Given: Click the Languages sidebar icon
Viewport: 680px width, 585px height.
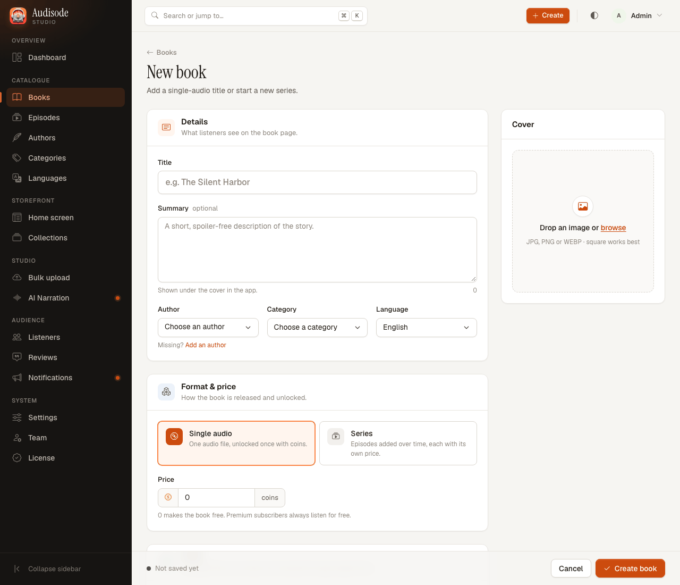Looking at the screenshot, I should 17,178.
